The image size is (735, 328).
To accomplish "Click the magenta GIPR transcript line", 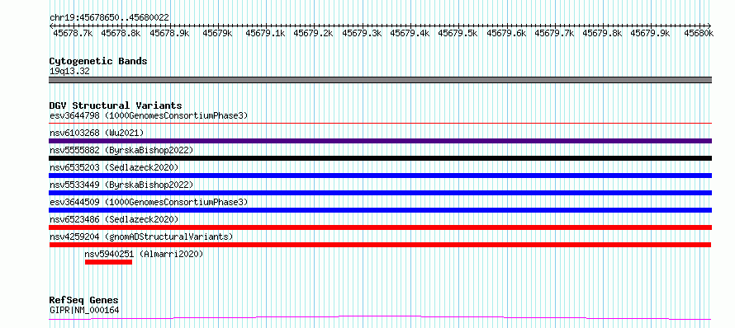I will point(380,318).
